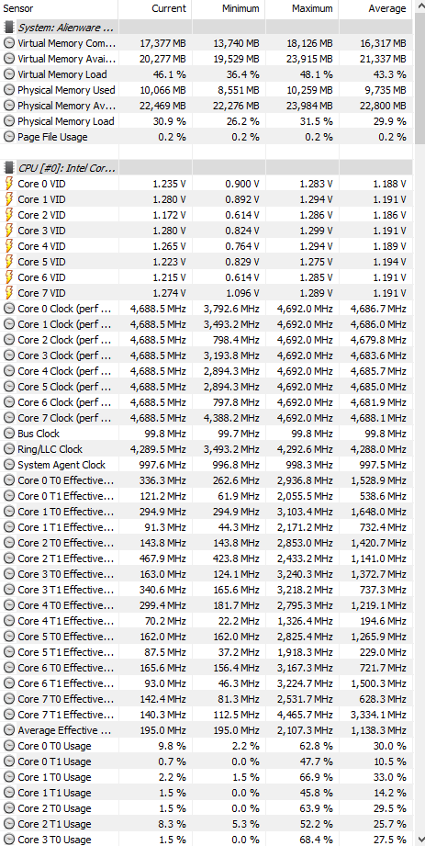Click the circle icon beside Bus Clock
The width and height of the screenshot is (425, 846).
pyautogui.click(x=8, y=434)
